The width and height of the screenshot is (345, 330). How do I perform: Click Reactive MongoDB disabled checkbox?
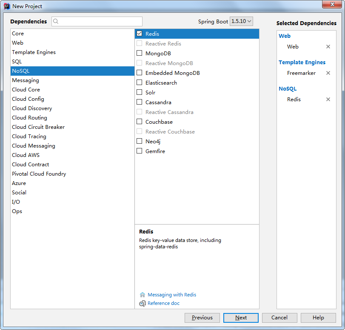139,63
